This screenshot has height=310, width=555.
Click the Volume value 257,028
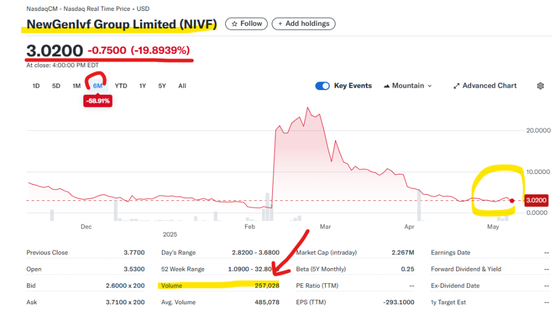pyautogui.click(x=267, y=286)
